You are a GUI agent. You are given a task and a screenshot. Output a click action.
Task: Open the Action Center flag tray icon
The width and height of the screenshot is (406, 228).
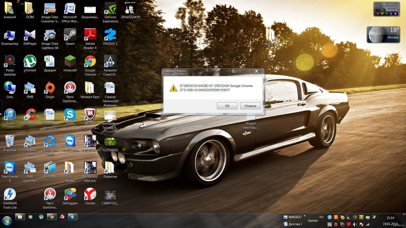pos(361,224)
